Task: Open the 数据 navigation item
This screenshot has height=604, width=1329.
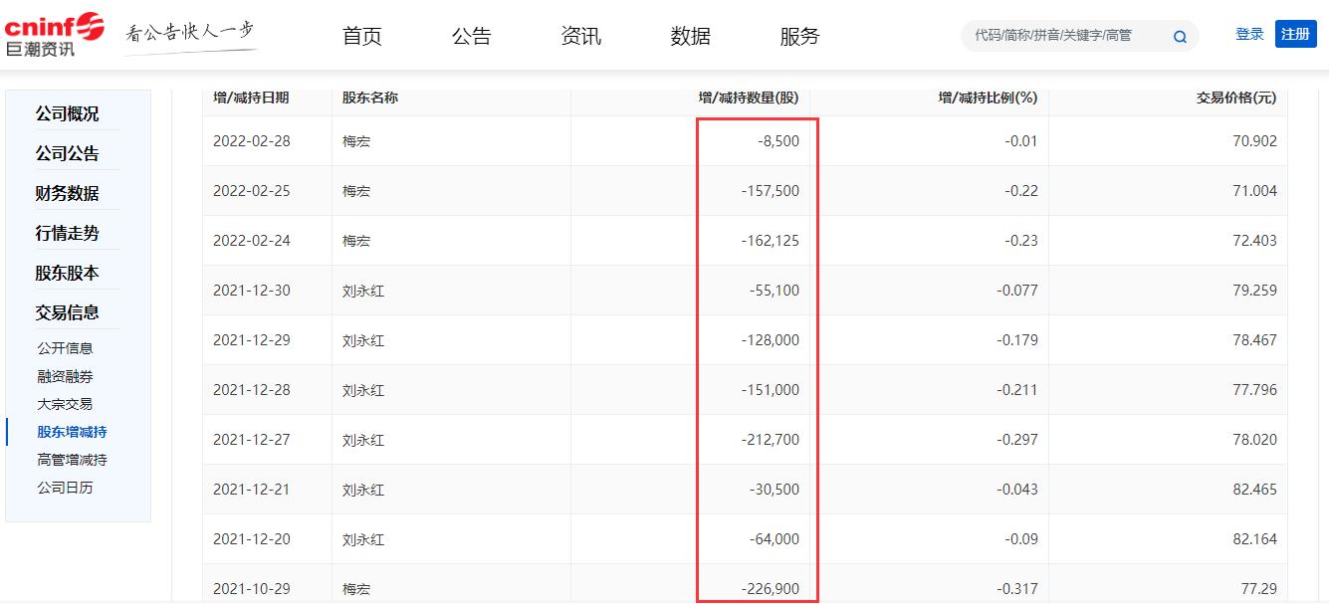Action: 690,35
